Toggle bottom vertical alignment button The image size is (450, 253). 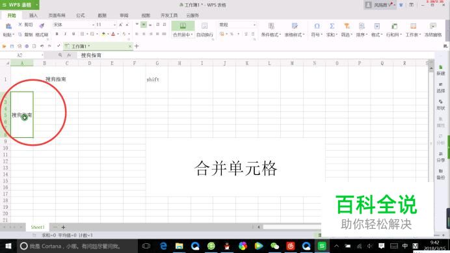150,25
